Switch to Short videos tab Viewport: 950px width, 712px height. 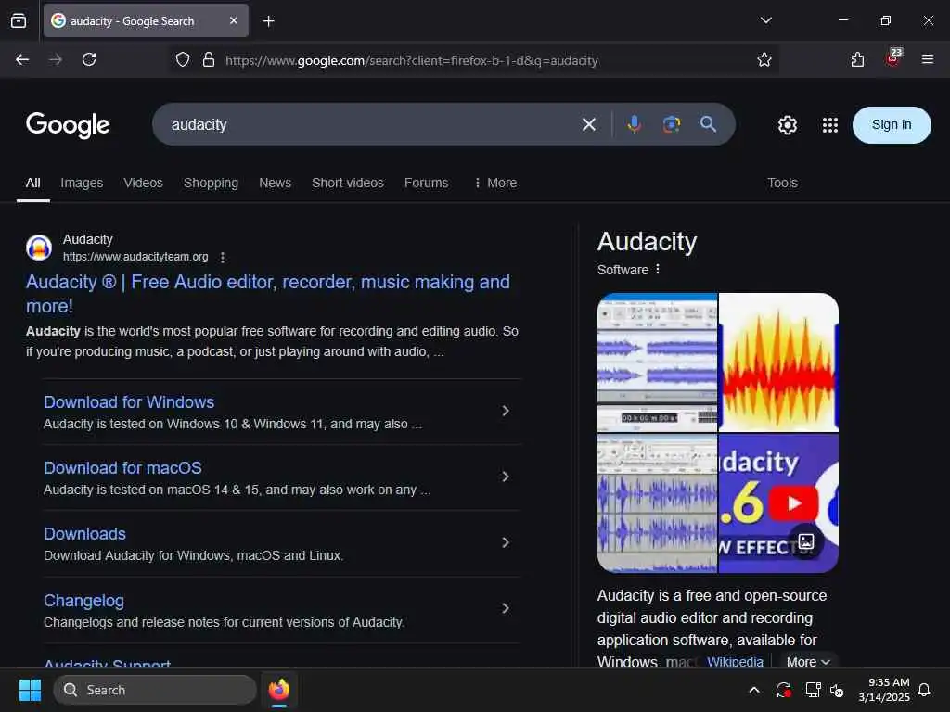click(x=348, y=183)
